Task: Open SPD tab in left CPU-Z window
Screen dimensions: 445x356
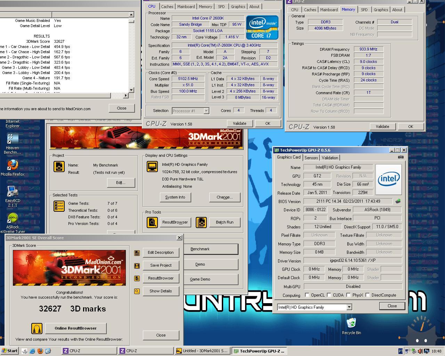Action: point(221,7)
